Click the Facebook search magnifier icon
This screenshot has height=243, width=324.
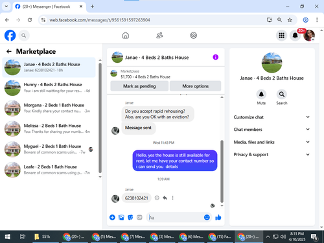(x=24, y=36)
